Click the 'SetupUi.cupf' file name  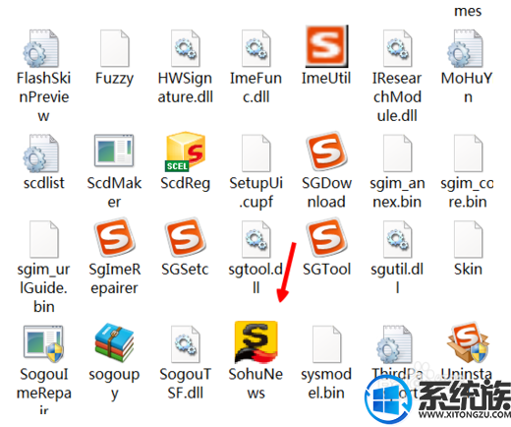(x=255, y=193)
